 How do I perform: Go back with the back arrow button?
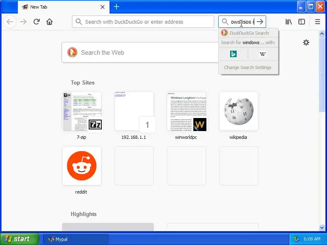[x=10, y=22]
